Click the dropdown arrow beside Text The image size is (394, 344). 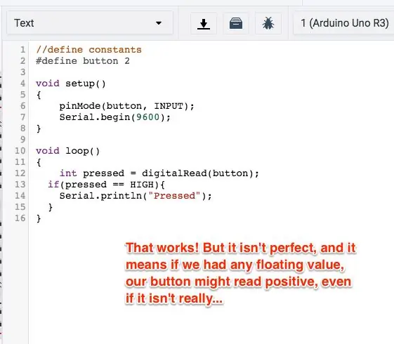159,23
